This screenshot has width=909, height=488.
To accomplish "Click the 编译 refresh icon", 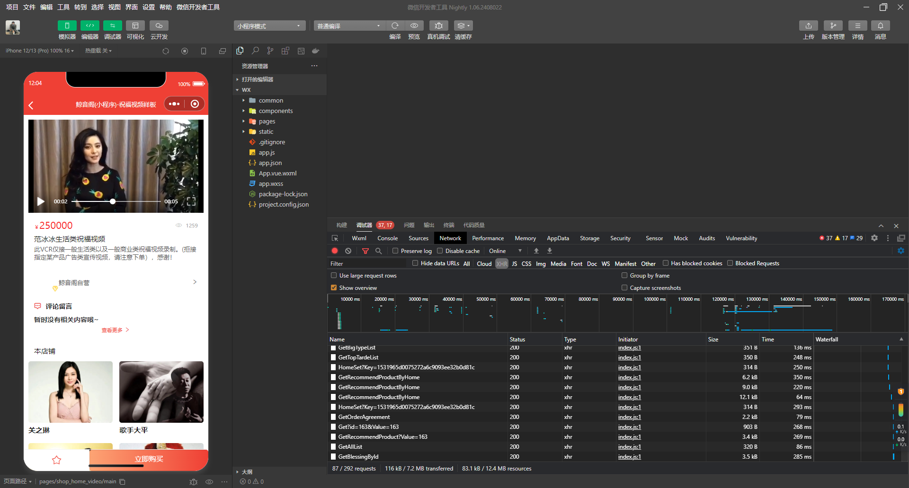I will [395, 26].
